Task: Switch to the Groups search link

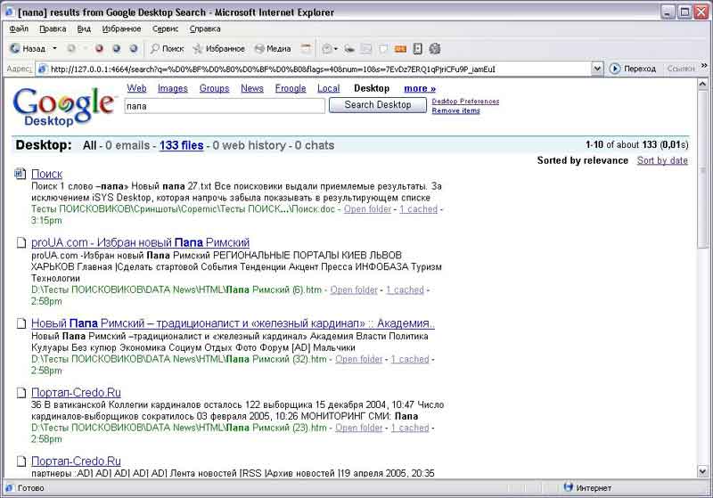Action: pyautogui.click(x=214, y=88)
